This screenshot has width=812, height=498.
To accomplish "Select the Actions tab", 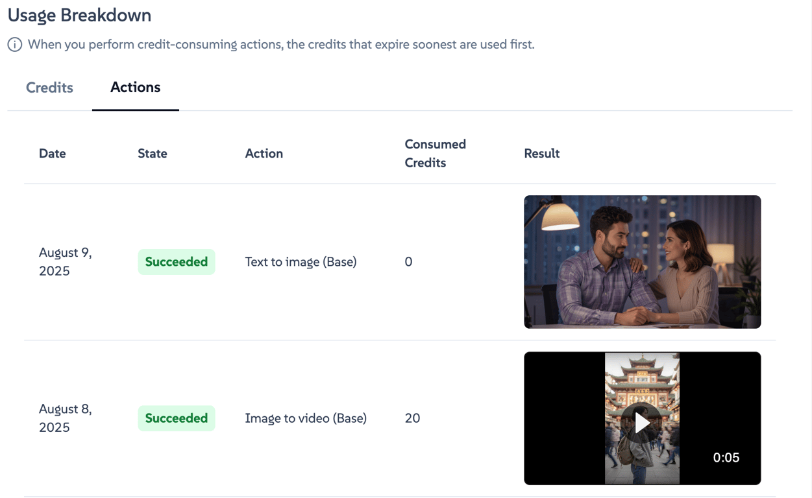I will click(x=135, y=88).
